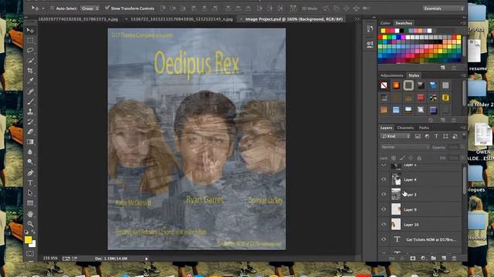Screen dimensions: 494x277
Task: Hide Layer 10 using eye icon
Action: pyautogui.click(x=384, y=225)
